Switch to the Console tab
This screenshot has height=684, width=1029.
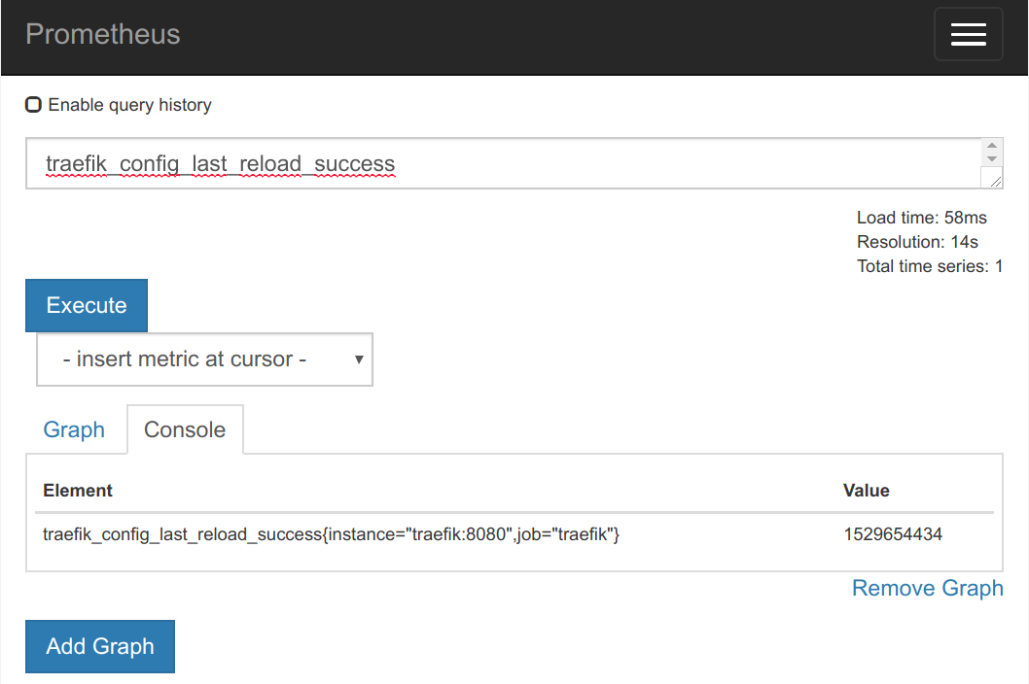point(185,428)
